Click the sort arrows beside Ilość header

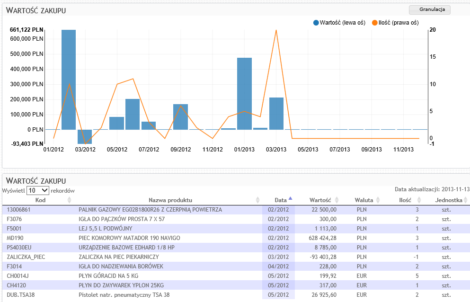[x=419, y=200]
